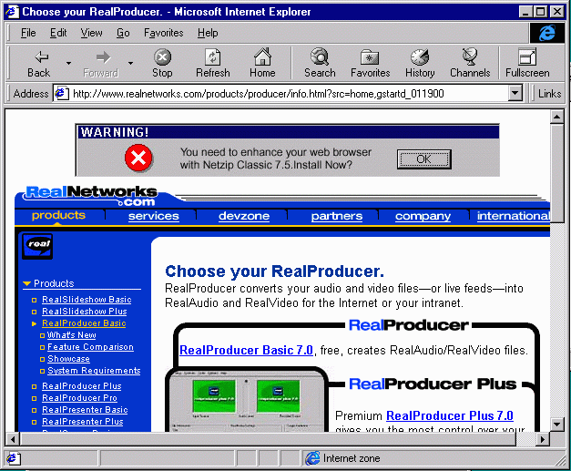Open the Search toolbar icon
This screenshot has width=571, height=471.
click(320, 57)
